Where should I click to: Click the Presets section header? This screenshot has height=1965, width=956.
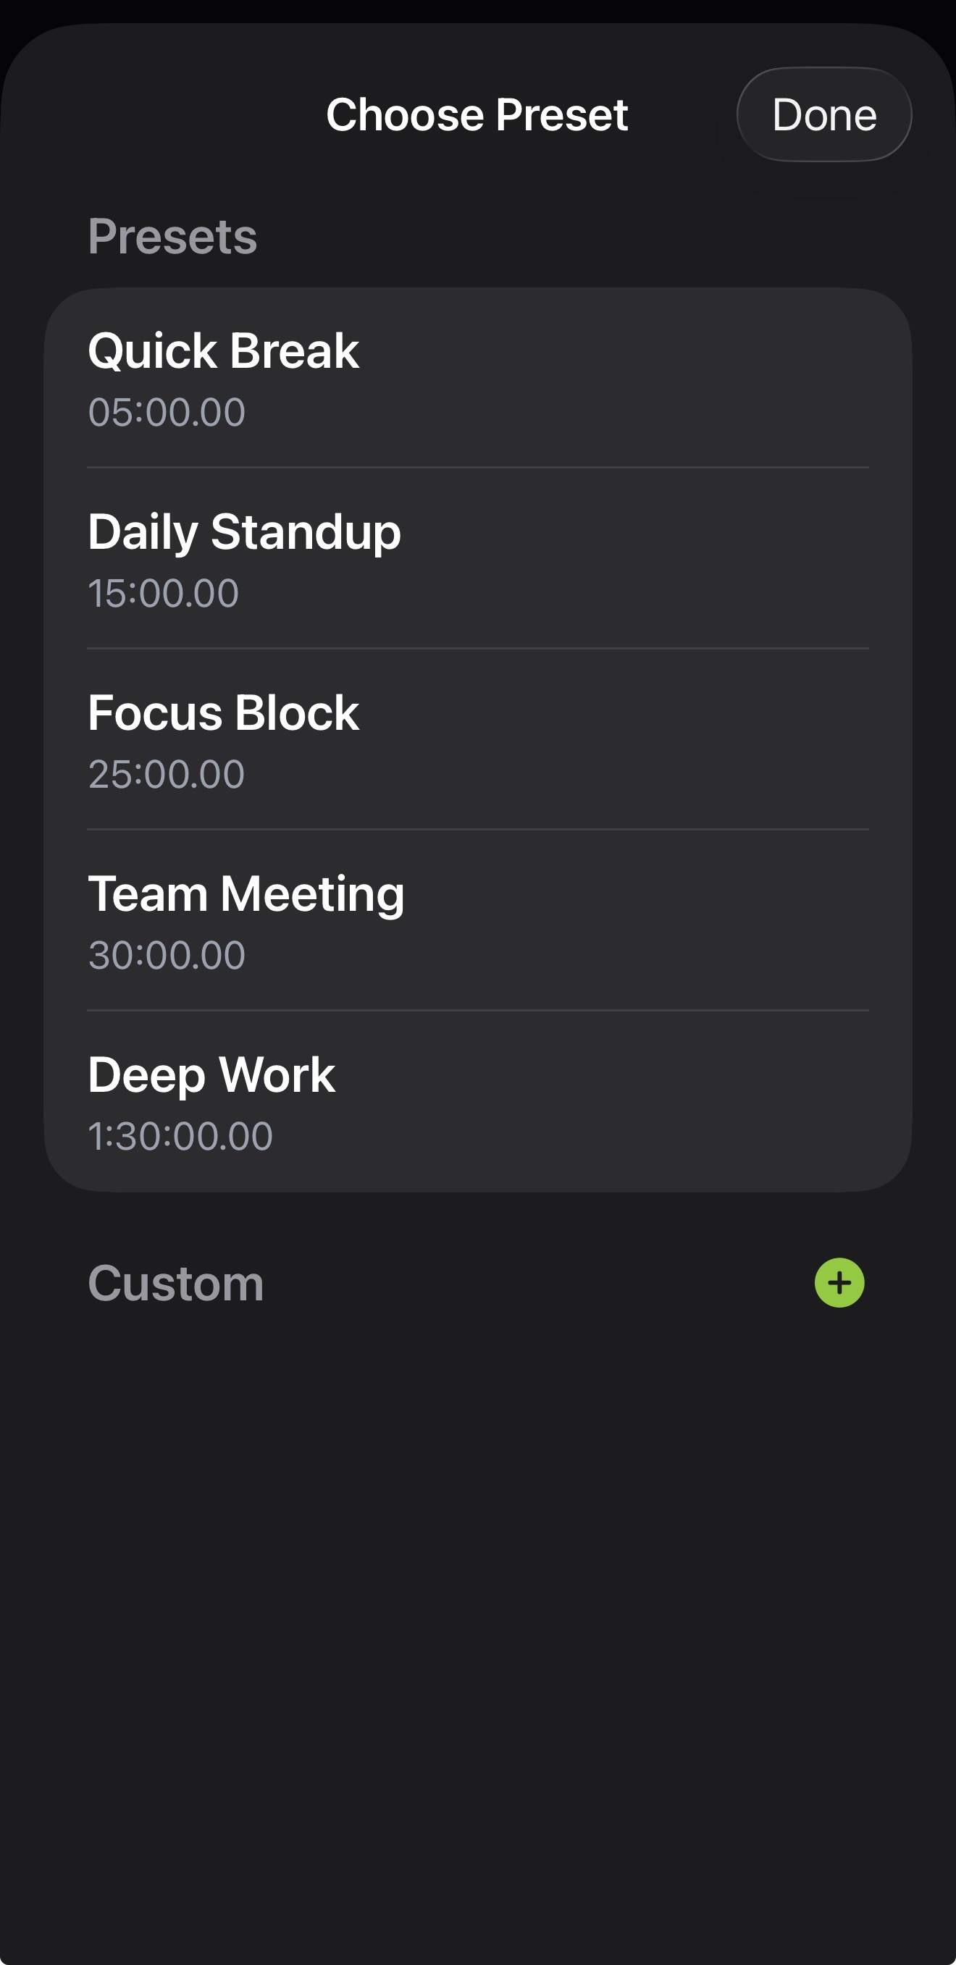172,237
